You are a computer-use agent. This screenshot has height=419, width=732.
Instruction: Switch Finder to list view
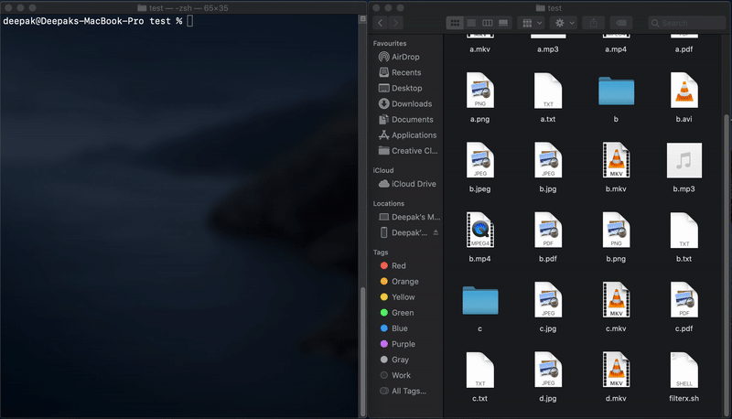[x=471, y=23]
